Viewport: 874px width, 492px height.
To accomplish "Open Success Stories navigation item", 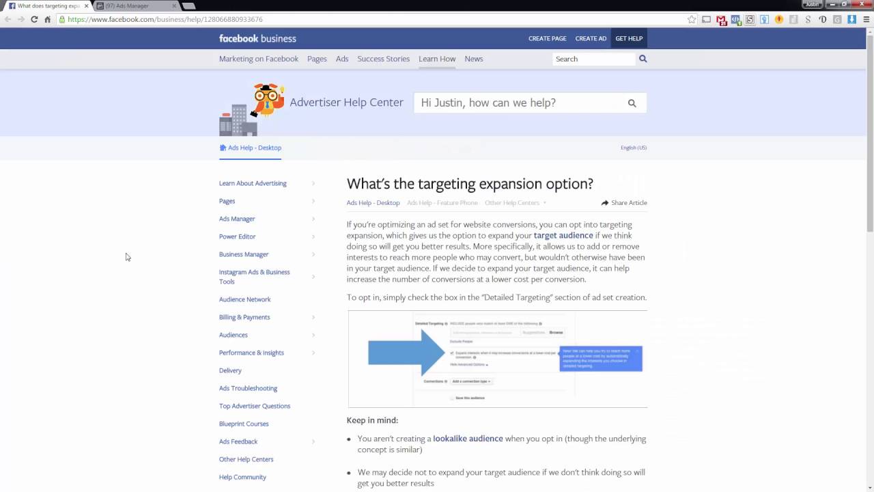I will (384, 59).
